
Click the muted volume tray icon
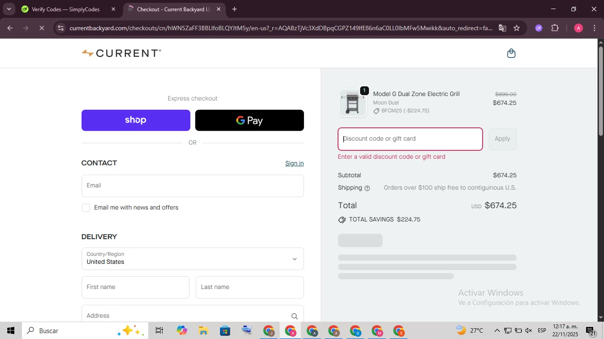coord(529,331)
